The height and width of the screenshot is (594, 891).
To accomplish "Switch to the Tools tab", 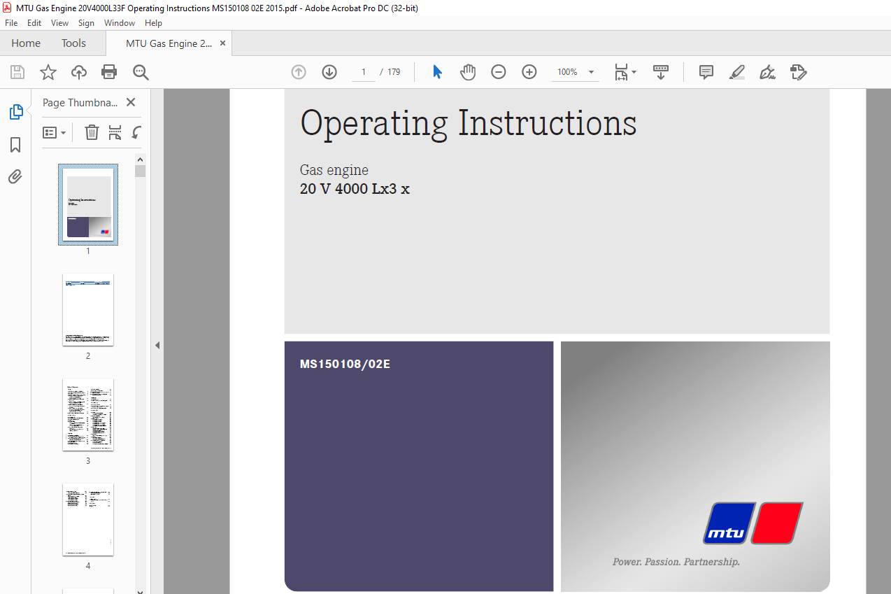I will tap(73, 43).
